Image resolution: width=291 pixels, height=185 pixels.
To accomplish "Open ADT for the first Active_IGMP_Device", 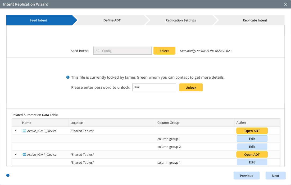I will click(252, 131).
